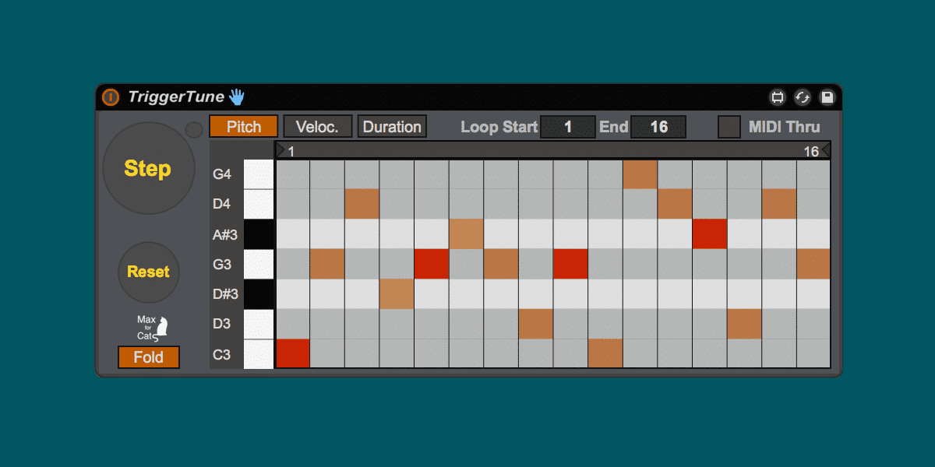Click the loop end triangle marker
The image size is (935, 467).
826,150
